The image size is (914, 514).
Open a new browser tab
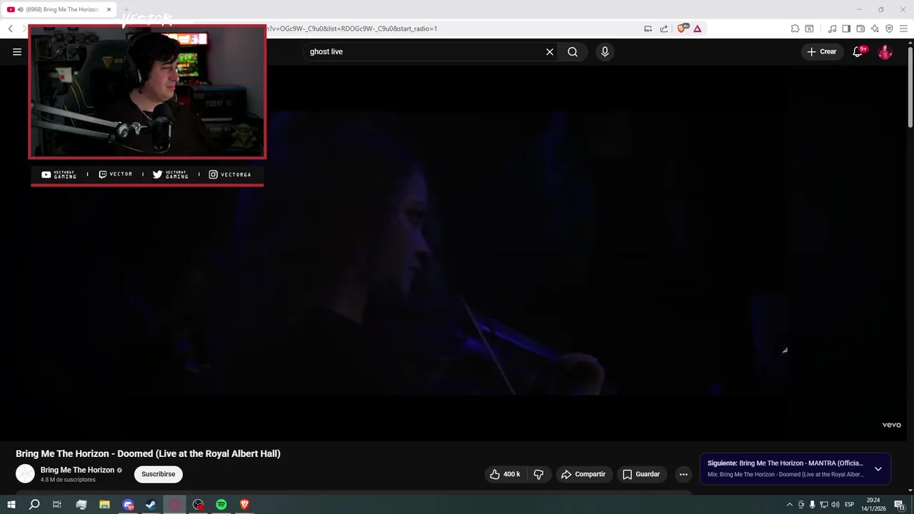[126, 9]
